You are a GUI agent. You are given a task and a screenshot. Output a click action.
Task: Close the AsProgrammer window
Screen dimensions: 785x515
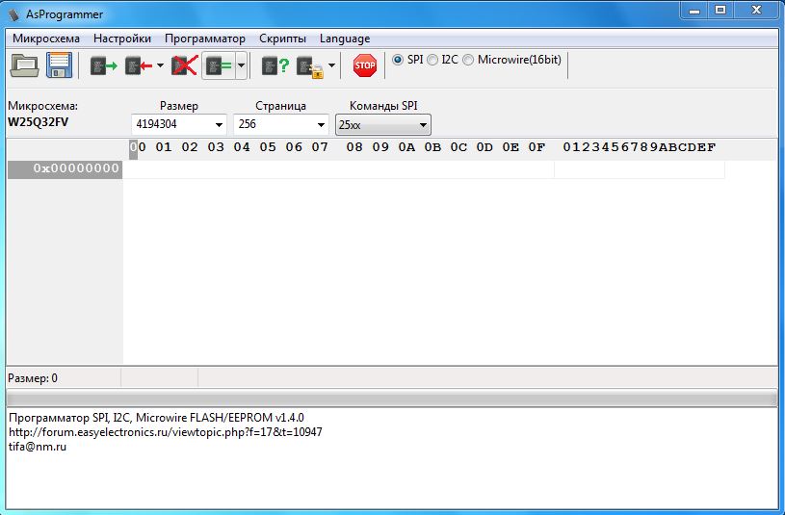[756, 10]
